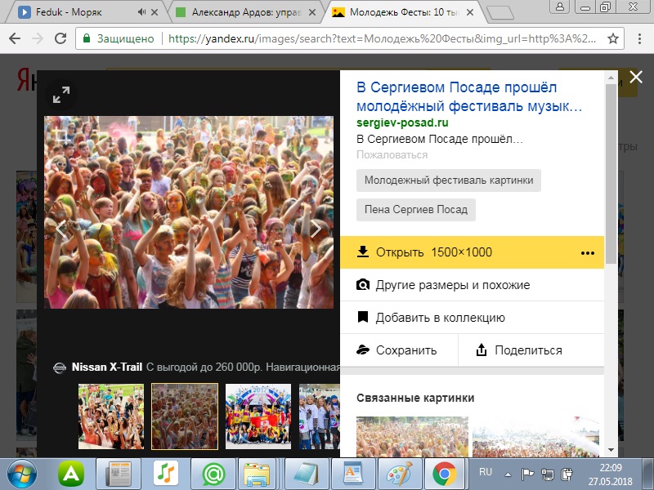
Task: Close the Feduk - Моряк tab
Action: (x=155, y=12)
